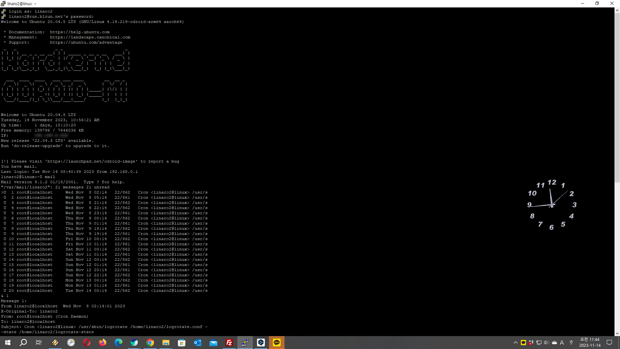The width and height of the screenshot is (620, 349).
Task: Click mail row 20 dated Tue Nov 14 00:14
Action: point(104,291)
